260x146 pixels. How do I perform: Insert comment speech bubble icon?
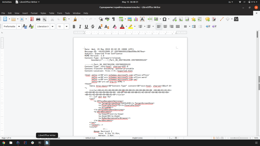tap(207, 19)
